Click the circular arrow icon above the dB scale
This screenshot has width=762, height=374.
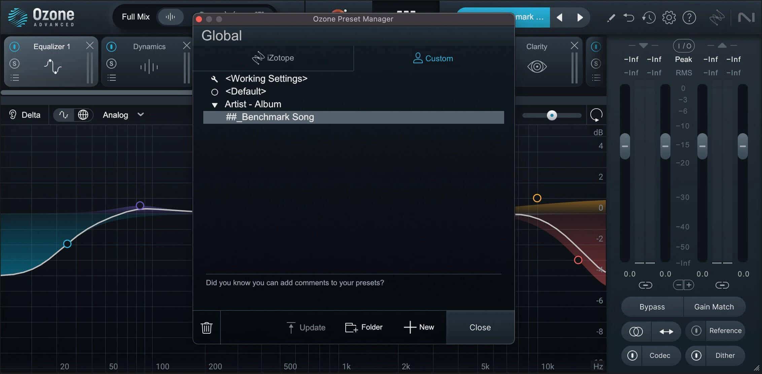(x=596, y=115)
